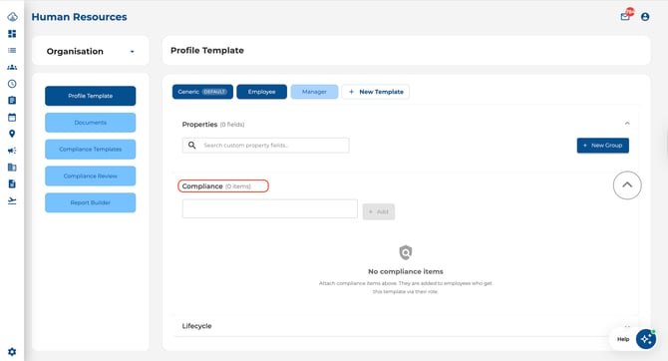This screenshot has width=668, height=361.
Task: Open the Organisation dropdown
Action: coord(91,51)
